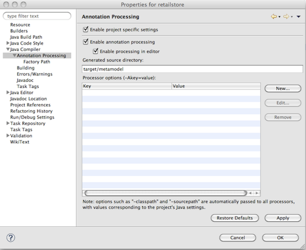Uncheck Enable annotation processing
The width and height of the screenshot is (306, 250).
click(x=85, y=42)
